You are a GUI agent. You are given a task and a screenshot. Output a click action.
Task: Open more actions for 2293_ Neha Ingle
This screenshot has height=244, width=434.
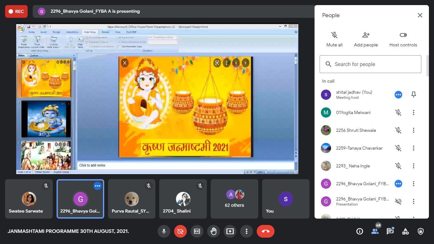click(x=414, y=166)
